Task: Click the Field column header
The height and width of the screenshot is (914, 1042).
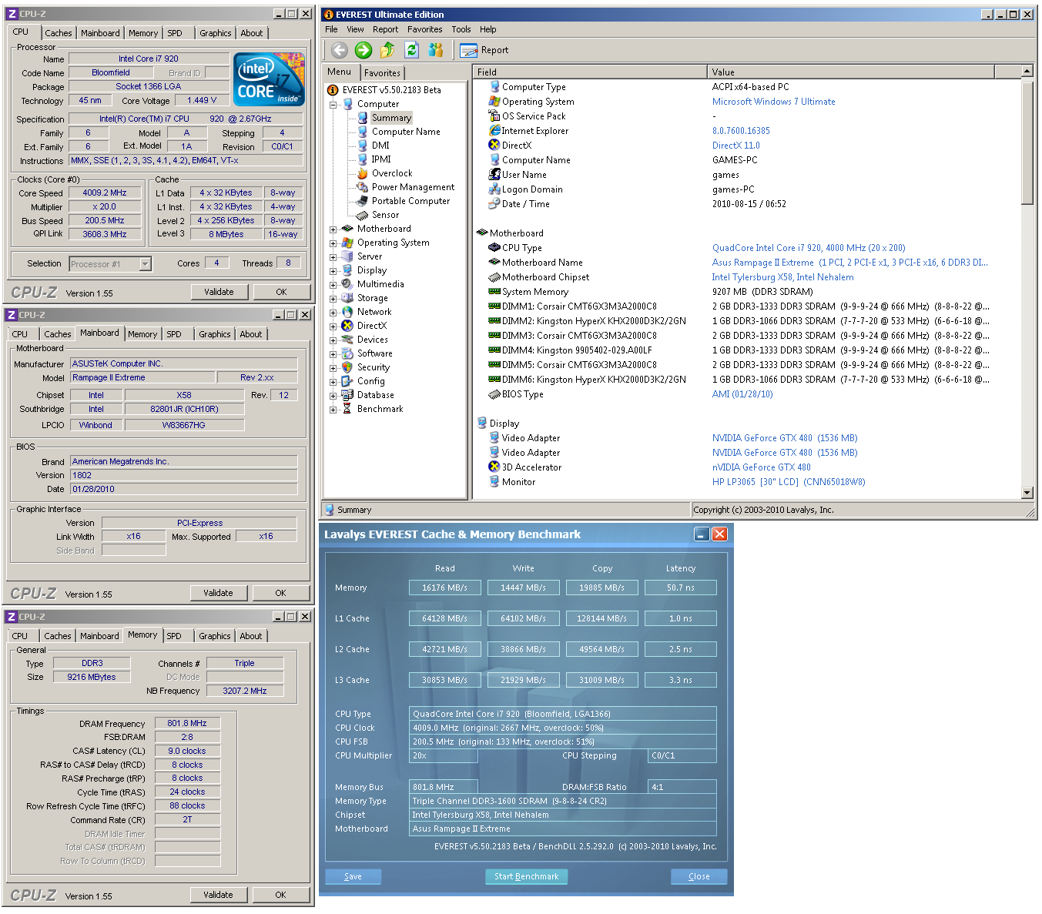Action: tap(590, 72)
